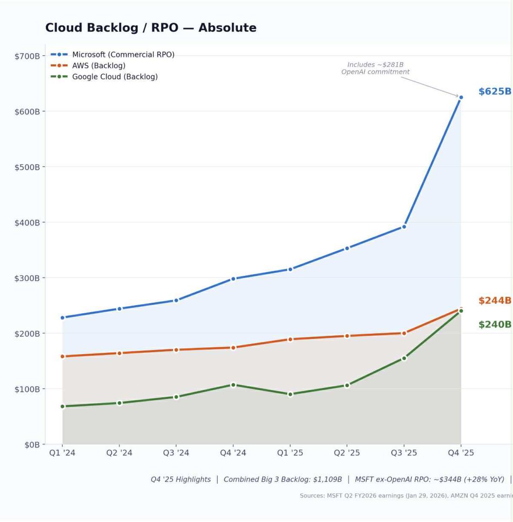Click the Q3 '25 x-axis label

tap(404, 453)
